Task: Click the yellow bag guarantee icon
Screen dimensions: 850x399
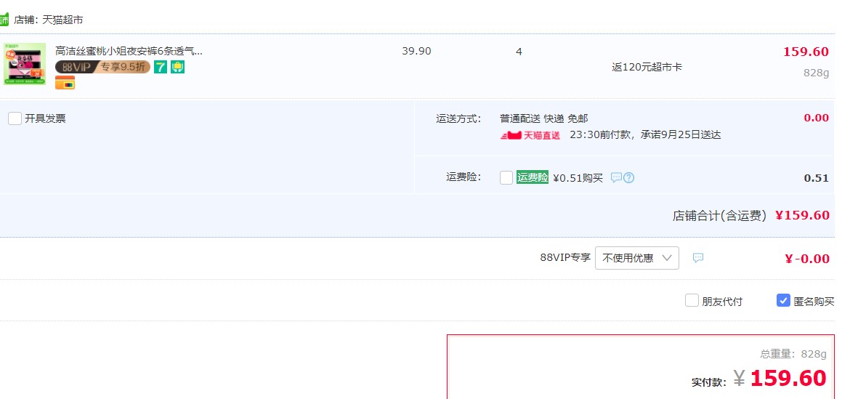Action: [x=178, y=67]
